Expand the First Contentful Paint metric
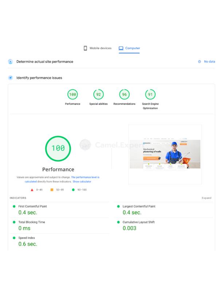223x290 pixels. [32, 206]
